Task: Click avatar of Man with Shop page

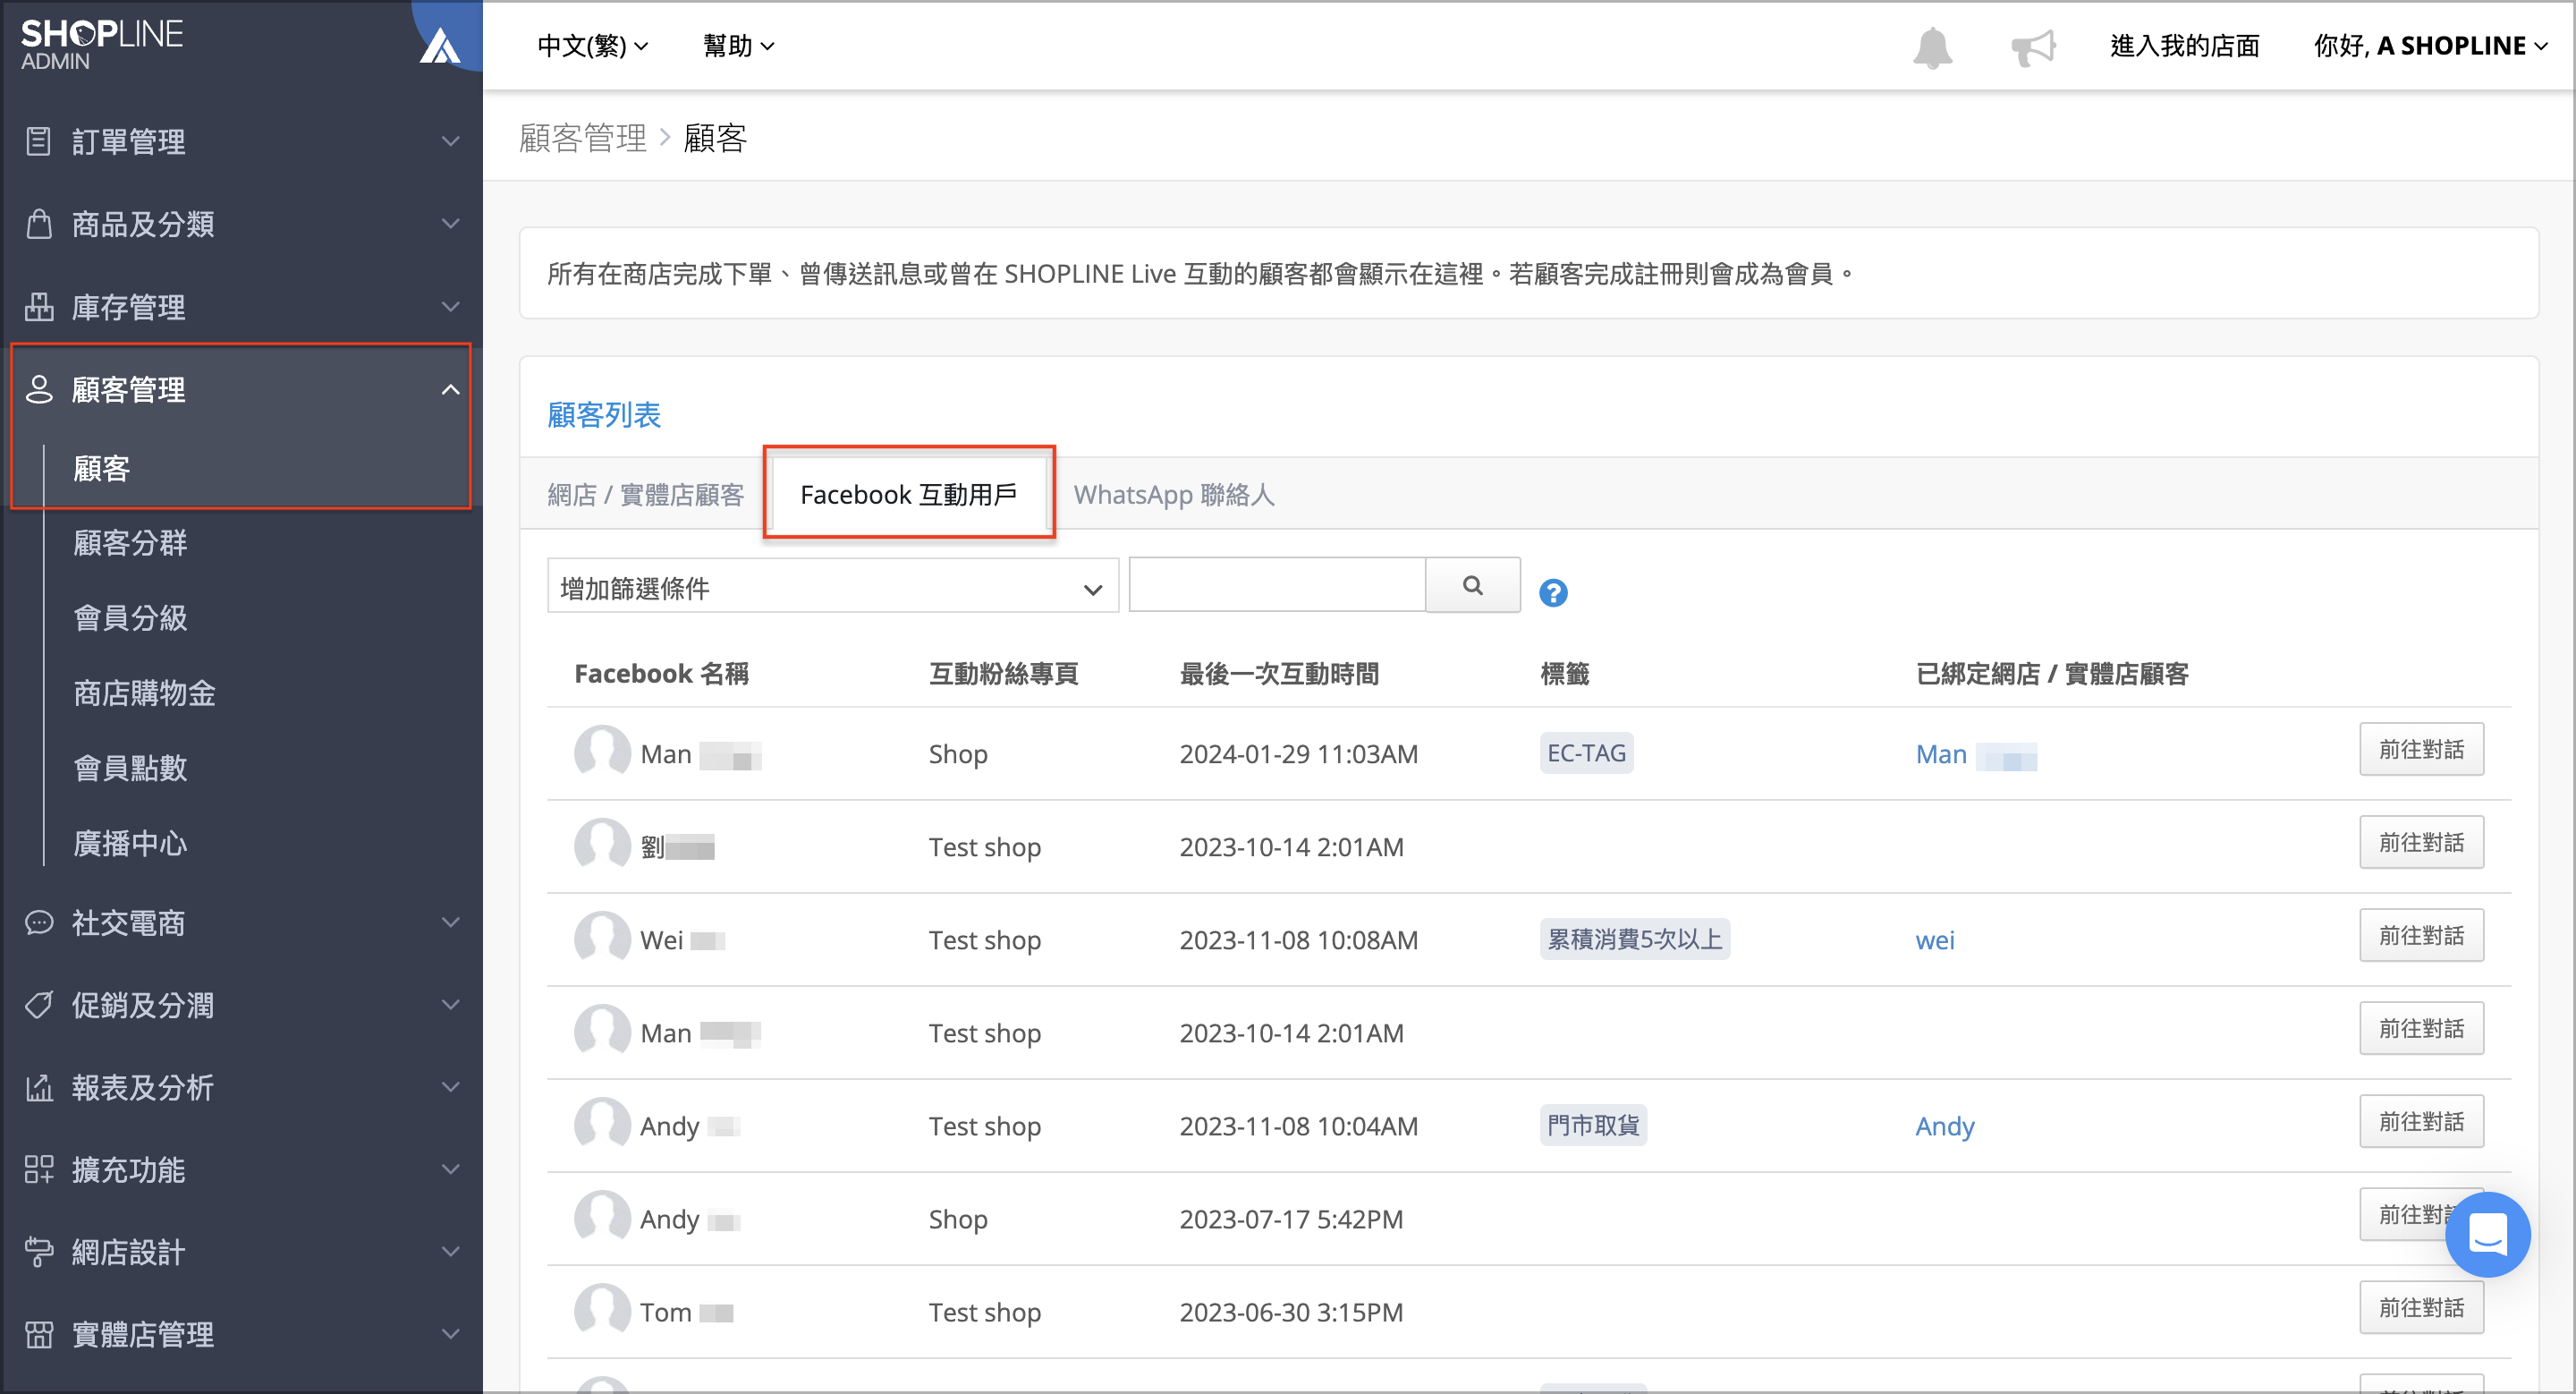Action: coord(602,753)
